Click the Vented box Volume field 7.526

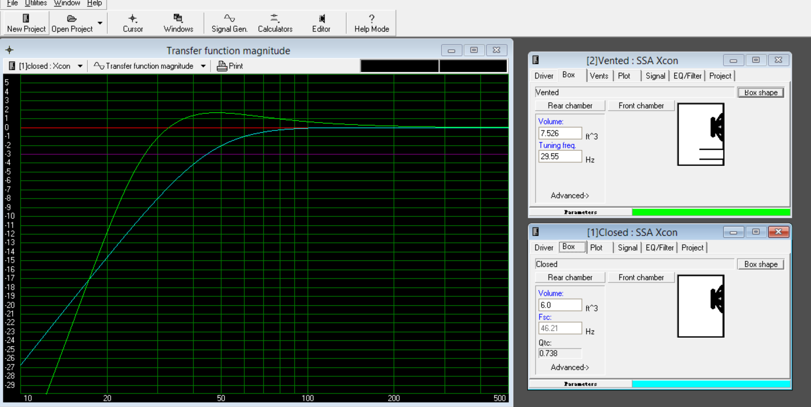[560, 133]
